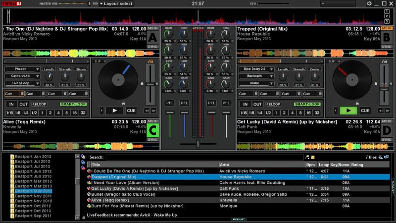396x223 pixels.
Task: Click yellow folder icon beside search field
Action: 313,157
